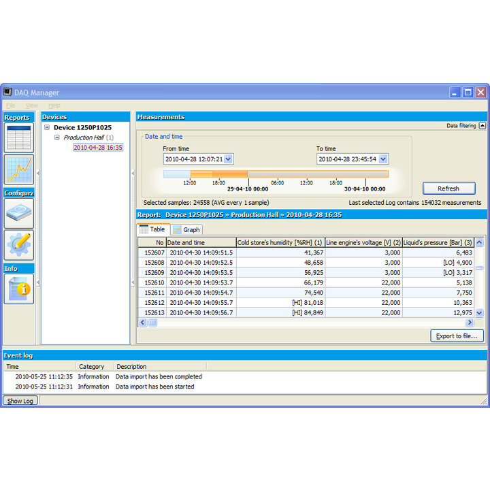Collapse Data filtering with the arrow icon
490x490 pixels.
[483, 125]
